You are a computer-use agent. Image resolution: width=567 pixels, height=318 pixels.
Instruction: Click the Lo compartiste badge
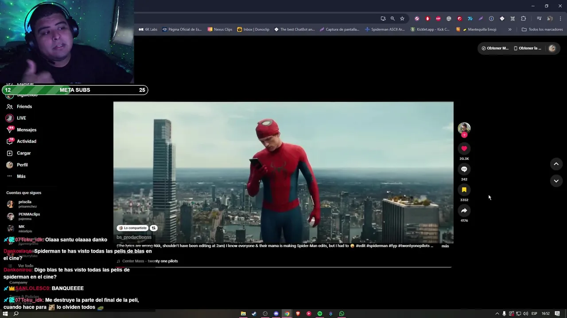132,228
